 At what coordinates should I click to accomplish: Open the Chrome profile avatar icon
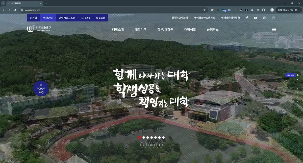(x=272, y=10)
